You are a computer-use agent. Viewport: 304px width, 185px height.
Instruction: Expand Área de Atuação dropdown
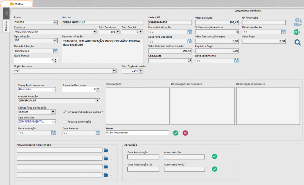tap(97, 101)
